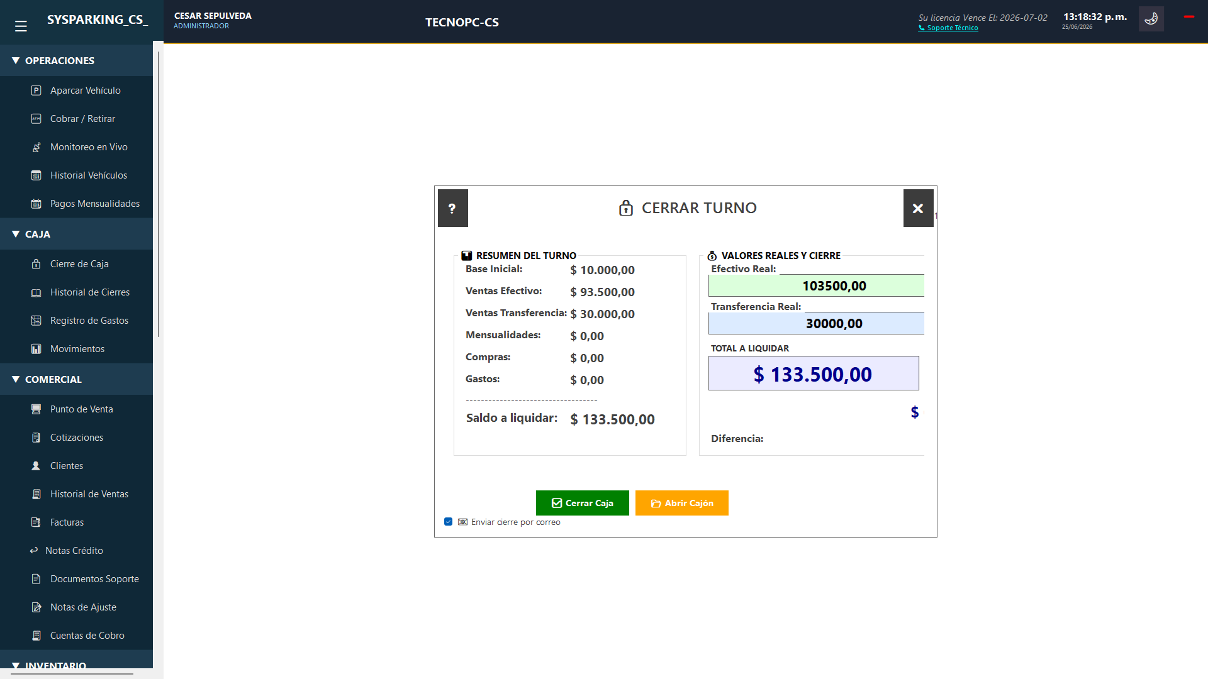Click the sidebar horizontal scrollbar
This screenshot has height=679, width=1208.
(x=72, y=673)
